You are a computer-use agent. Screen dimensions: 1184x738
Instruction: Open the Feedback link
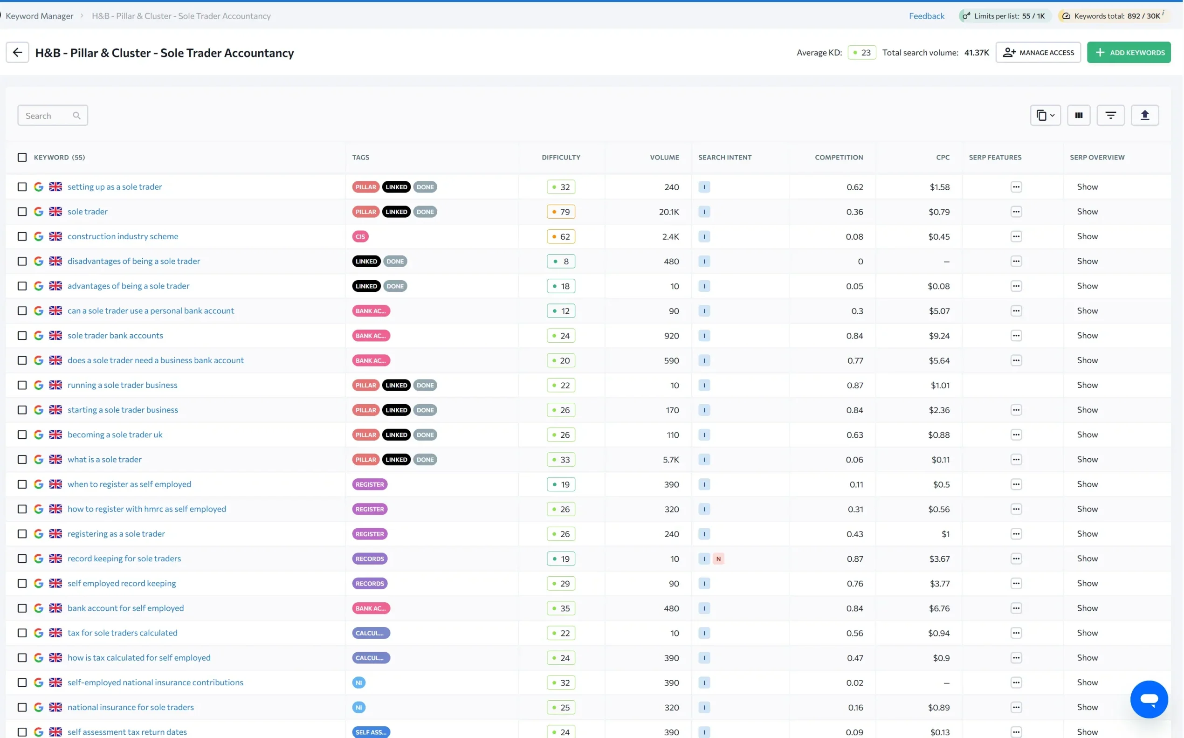(926, 16)
